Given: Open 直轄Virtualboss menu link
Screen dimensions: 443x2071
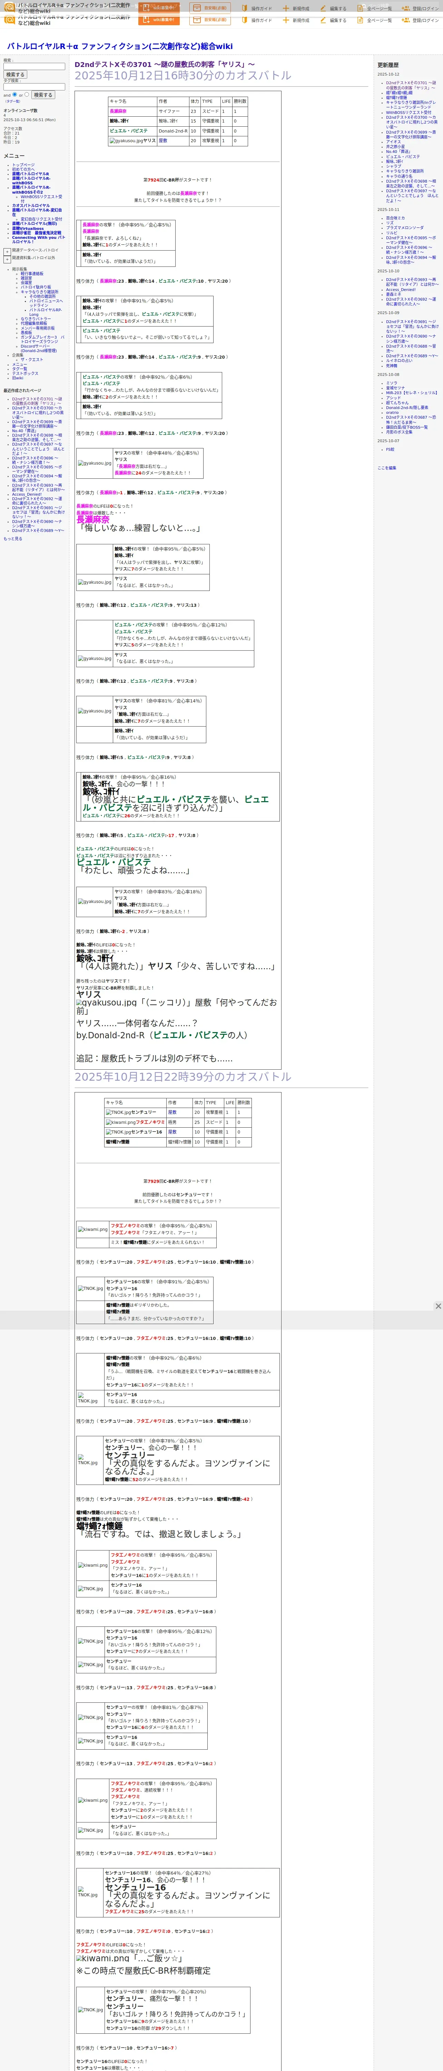Looking at the screenshot, I should [28, 228].
